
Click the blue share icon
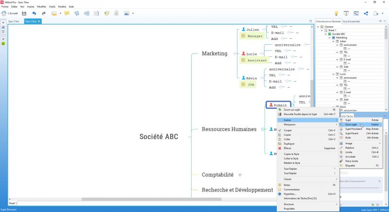[x=366, y=14]
